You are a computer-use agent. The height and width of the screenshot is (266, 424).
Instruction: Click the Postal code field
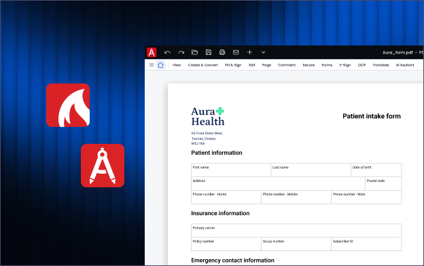pyautogui.click(x=383, y=183)
